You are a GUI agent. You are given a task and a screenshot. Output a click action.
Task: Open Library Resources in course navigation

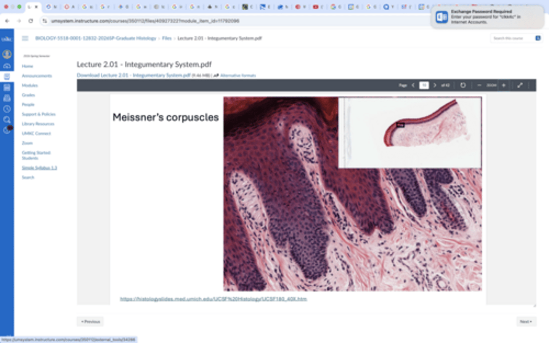click(x=38, y=124)
